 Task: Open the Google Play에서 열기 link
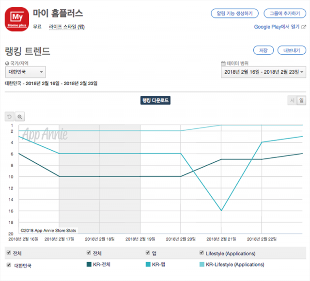click(x=279, y=27)
